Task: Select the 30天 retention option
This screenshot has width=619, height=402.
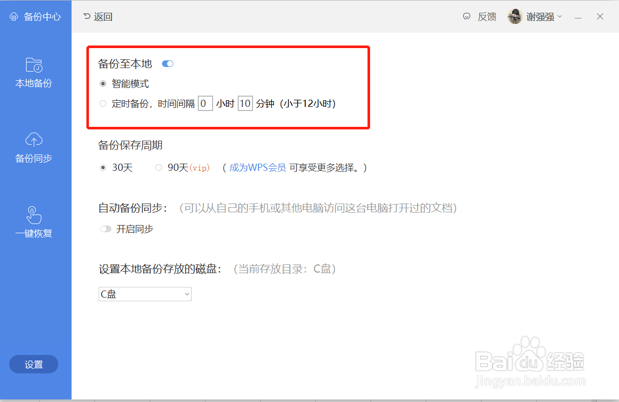Action: click(x=103, y=167)
